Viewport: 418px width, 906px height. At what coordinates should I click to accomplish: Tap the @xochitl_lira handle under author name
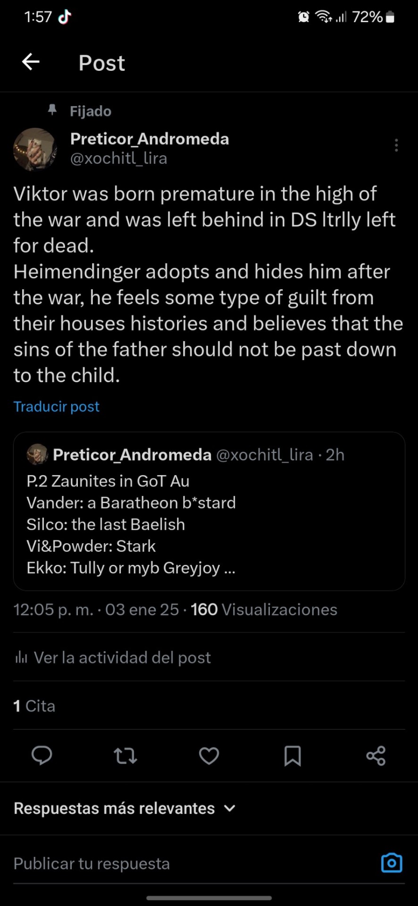(x=118, y=159)
